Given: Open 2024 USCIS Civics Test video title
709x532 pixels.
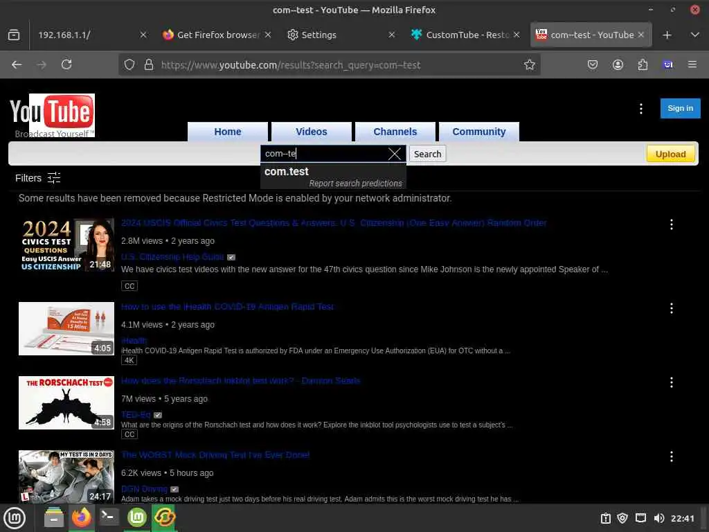Looking at the screenshot, I should (x=334, y=222).
